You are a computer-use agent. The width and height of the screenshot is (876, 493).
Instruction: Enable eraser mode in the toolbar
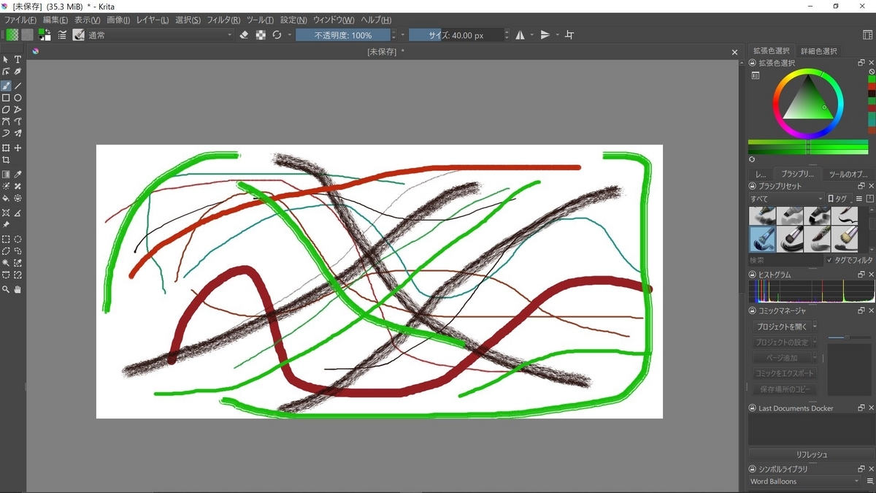243,34
